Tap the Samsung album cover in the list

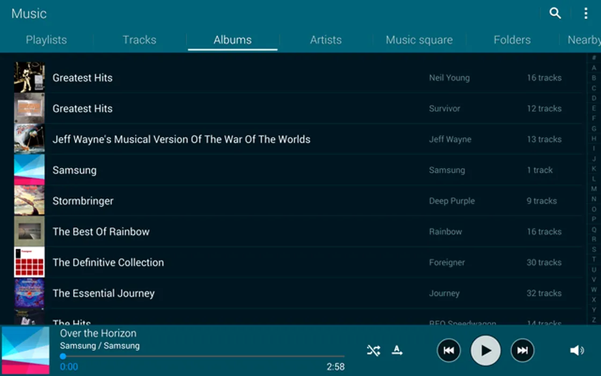[29, 170]
